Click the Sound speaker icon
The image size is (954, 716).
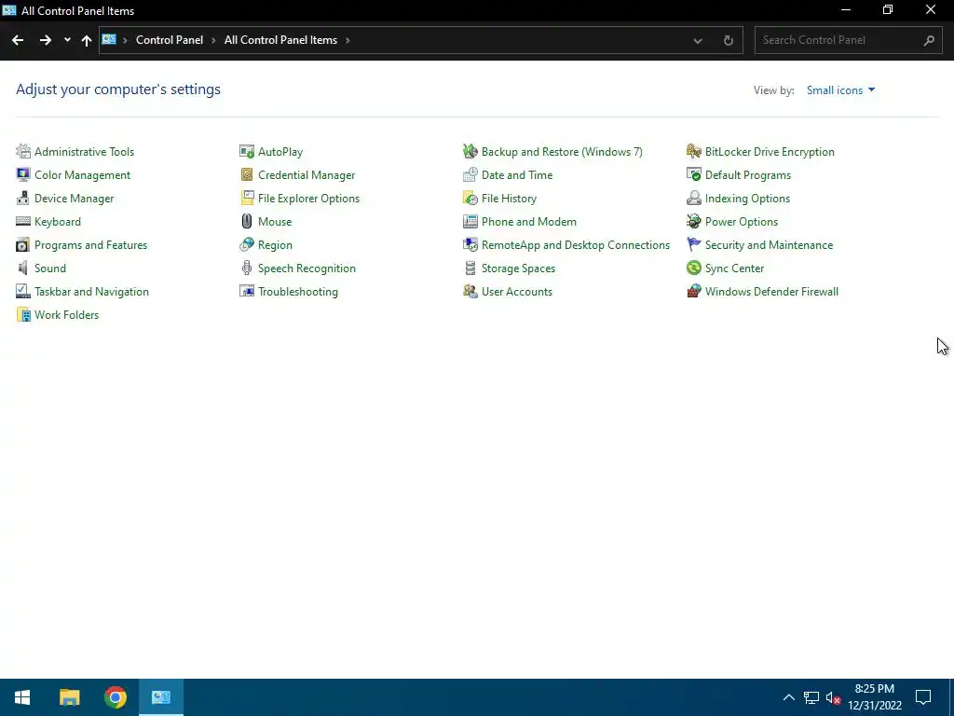[x=23, y=268]
